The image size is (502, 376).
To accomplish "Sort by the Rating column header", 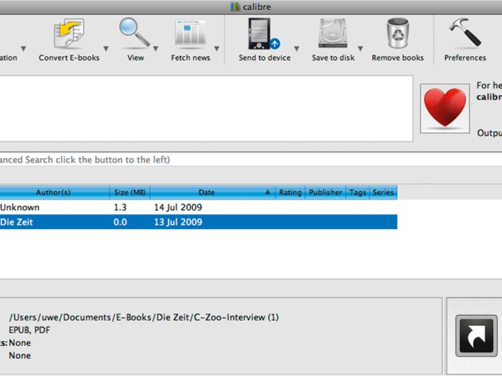I will pos(290,193).
